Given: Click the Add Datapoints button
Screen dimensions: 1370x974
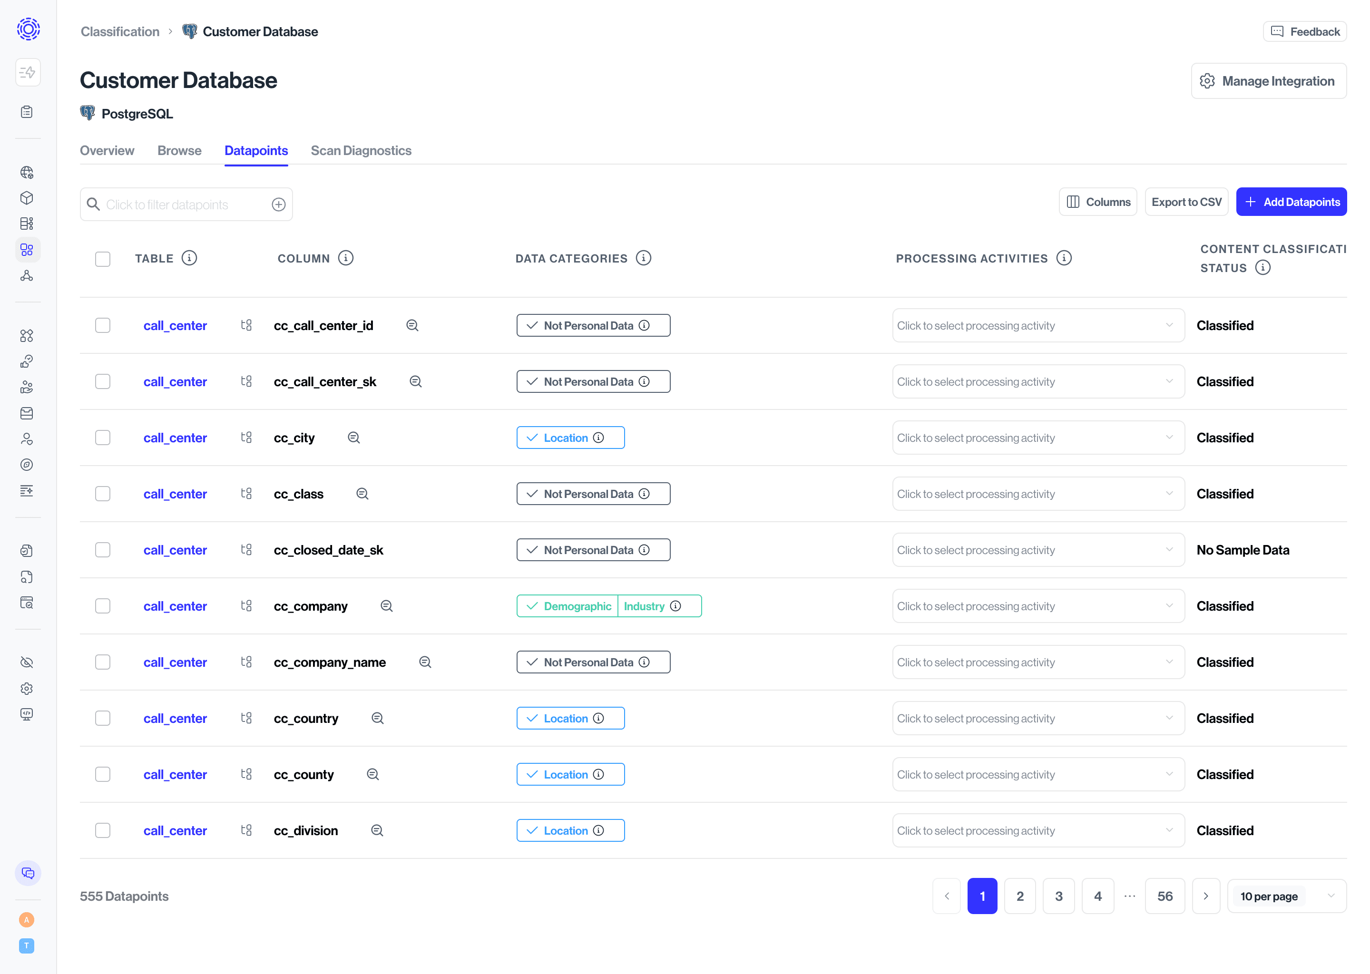Looking at the screenshot, I should click(x=1292, y=202).
